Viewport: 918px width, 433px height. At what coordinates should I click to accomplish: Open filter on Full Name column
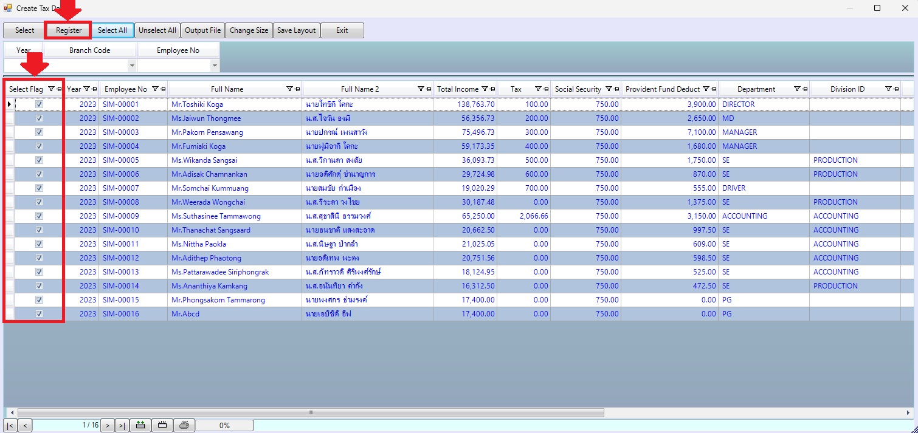tap(289, 89)
